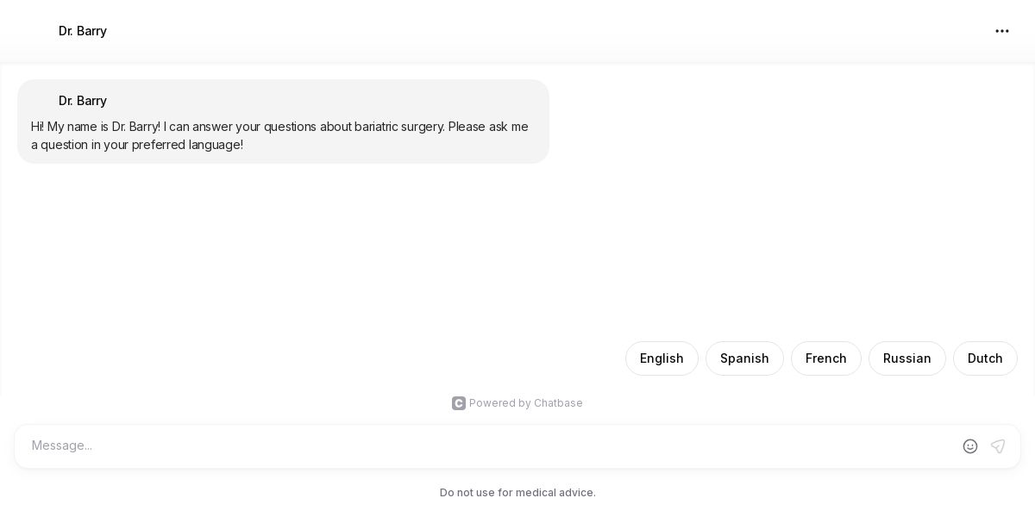This screenshot has height=517, width=1035.
Task: Click the Chatbase logo icon
Action: (459, 403)
